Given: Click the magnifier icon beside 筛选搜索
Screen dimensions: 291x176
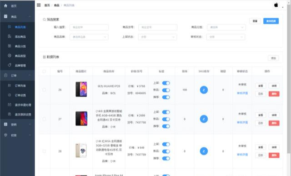Looking at the screenshot, I should (x=44, y=20).
